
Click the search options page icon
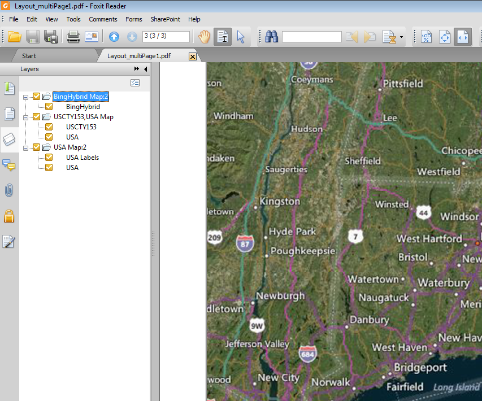pos(389,37)
